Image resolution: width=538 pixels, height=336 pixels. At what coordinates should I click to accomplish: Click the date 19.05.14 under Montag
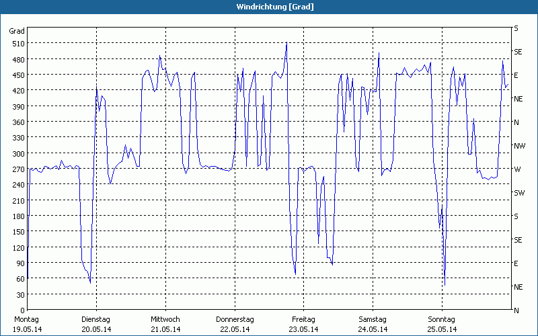point(27,329)
